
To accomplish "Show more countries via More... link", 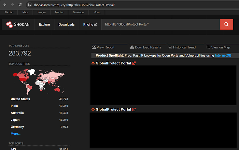I will pos(16,134).
